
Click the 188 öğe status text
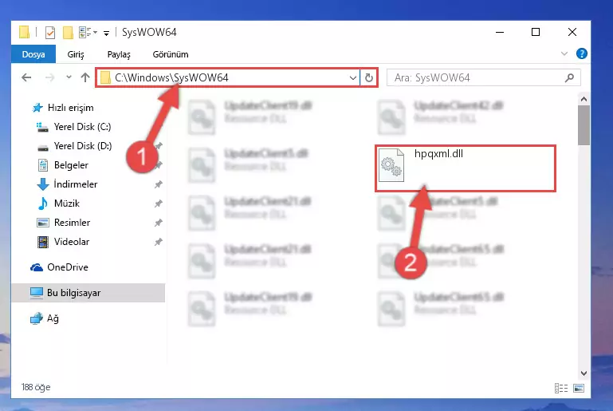[36, 387]
